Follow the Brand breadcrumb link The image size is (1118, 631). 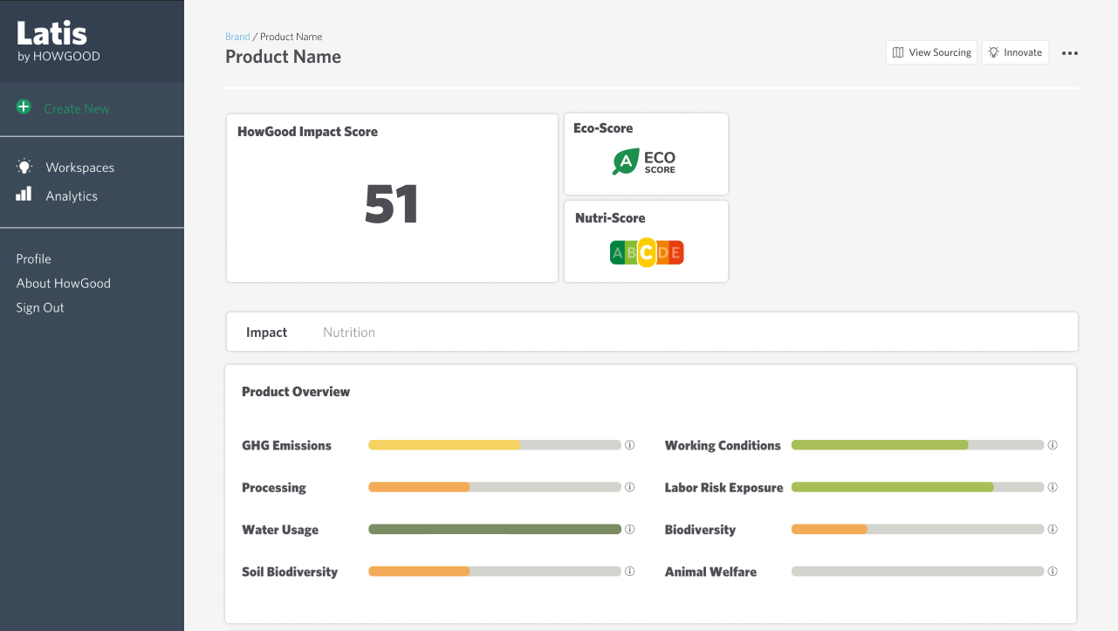tap(237, 37)
